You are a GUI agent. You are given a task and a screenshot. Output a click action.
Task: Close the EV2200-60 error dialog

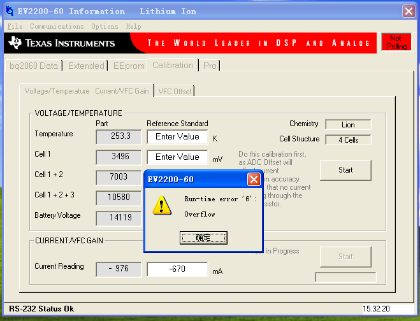point(254,179)
